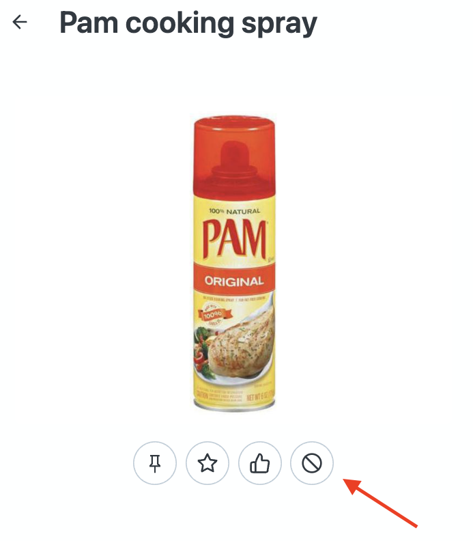Pin the Pam cooking spray item

pos(155,463)
